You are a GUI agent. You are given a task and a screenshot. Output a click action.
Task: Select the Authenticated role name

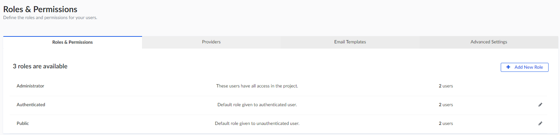[31, 105]
